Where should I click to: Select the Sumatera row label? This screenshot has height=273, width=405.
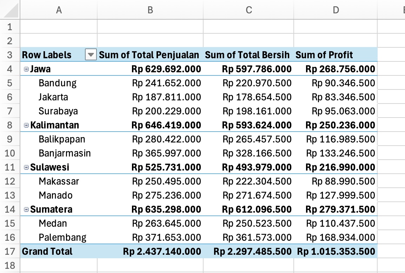click(x=51, y=209)
